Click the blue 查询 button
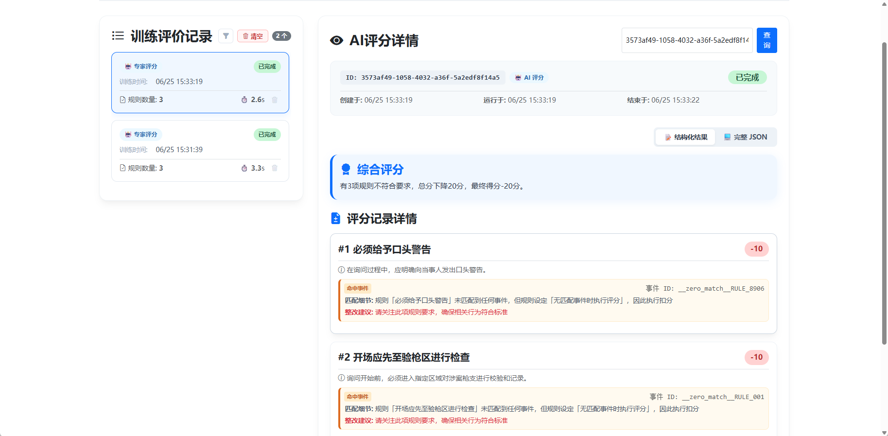The image size is (888, 436). [767, 40]
